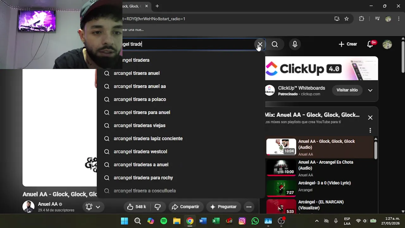Click the page vertical scrollbar
The height and width of the screenshot is (228, 405).
point(403,57)
